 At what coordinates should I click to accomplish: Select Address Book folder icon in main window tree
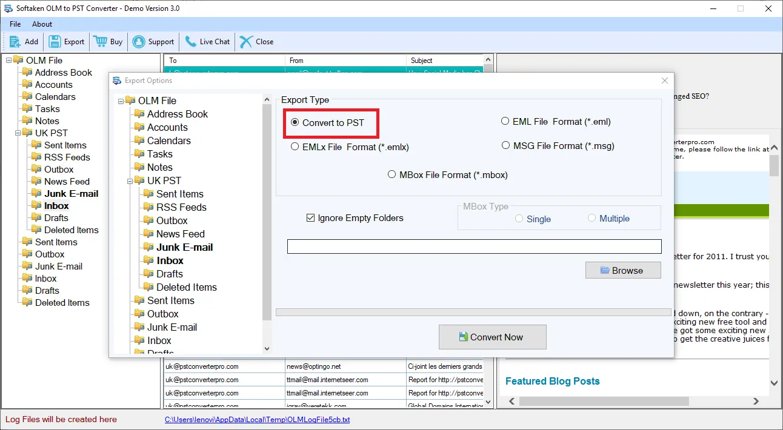coord(27,73)
